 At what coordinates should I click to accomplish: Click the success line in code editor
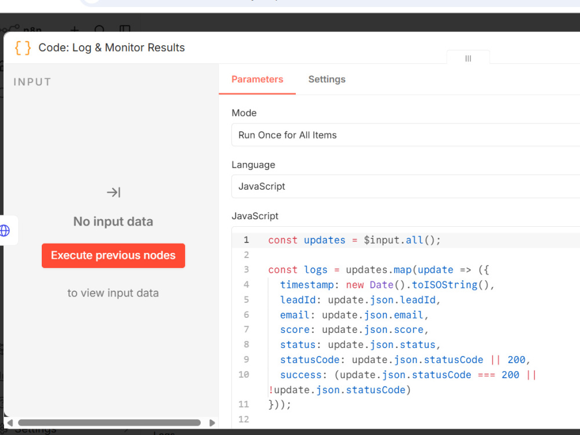click(x=408, y=375)
